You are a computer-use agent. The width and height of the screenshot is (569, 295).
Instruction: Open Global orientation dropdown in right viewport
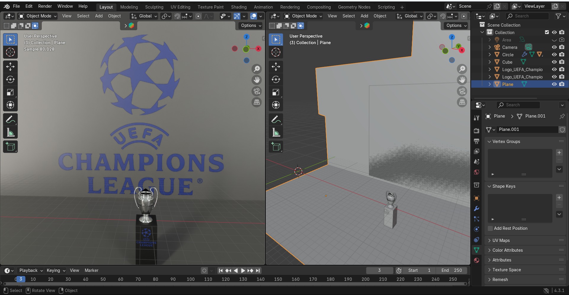tap(410, 16)
